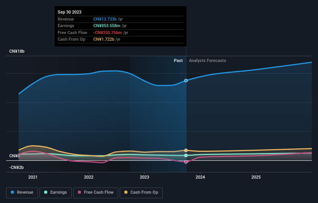Viewport: 318px width, 203px height.
Task: Click the CN¥0 y-axis label
Action: [x=15, y=156]
